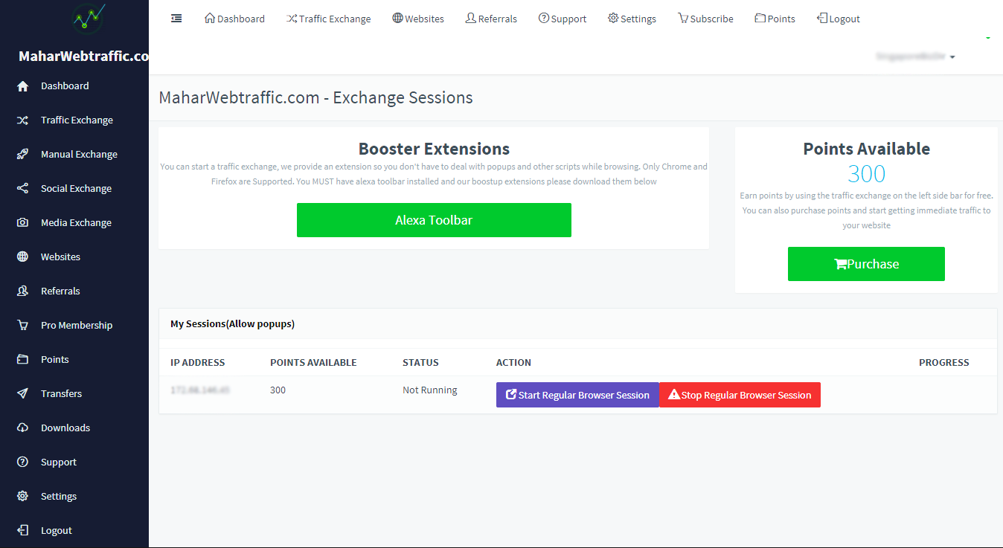Click the question mark icon in top Support menu

[544, 18]
